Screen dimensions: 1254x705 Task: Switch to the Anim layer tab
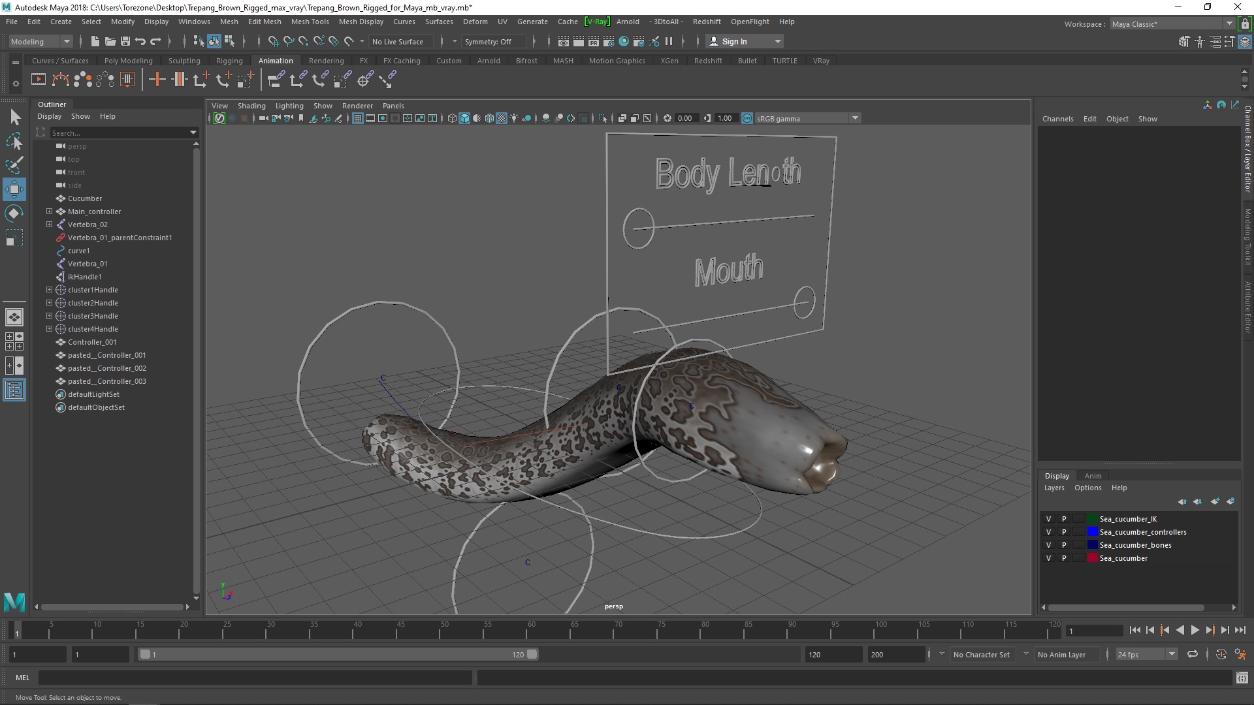click(1093, 476)
